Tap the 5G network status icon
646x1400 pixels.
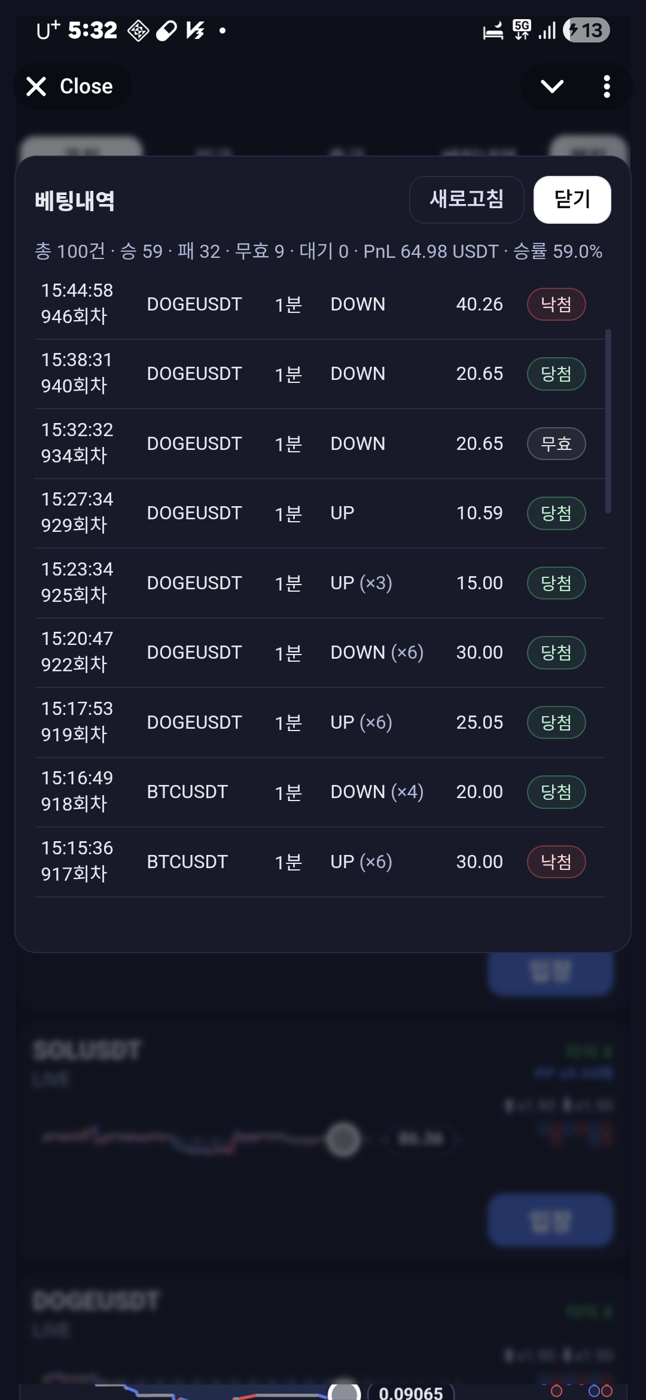point(522,29)
